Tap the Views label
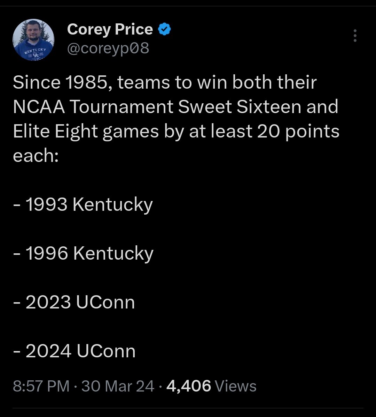Viewport: 376px width, 417px height. click(x=236, y=386)
